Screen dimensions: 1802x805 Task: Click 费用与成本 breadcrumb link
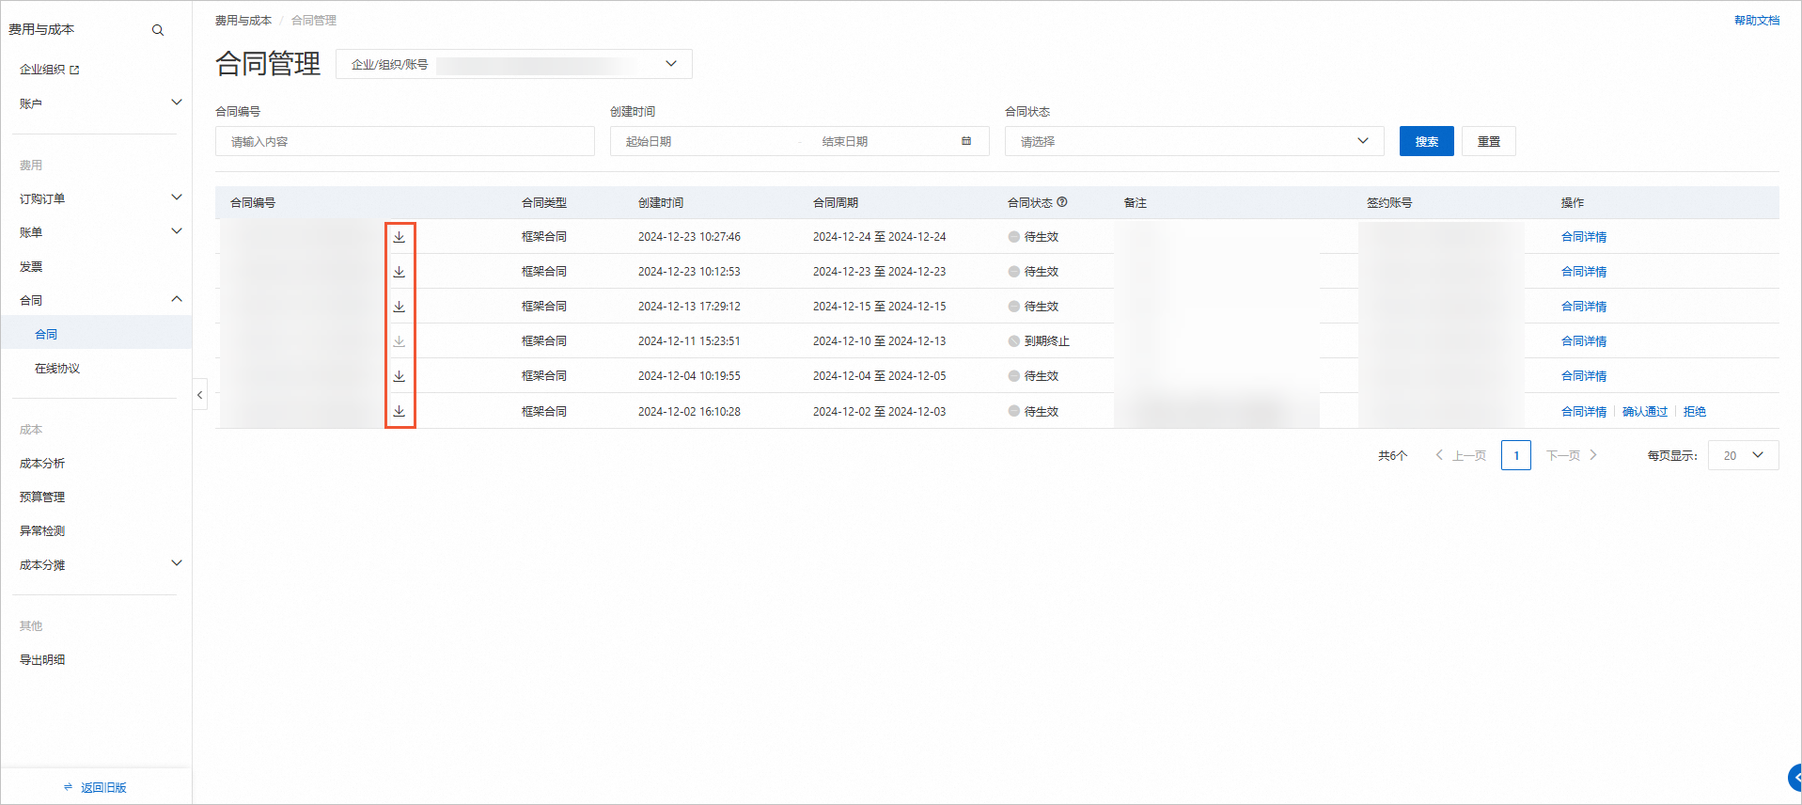pos(243,21)
